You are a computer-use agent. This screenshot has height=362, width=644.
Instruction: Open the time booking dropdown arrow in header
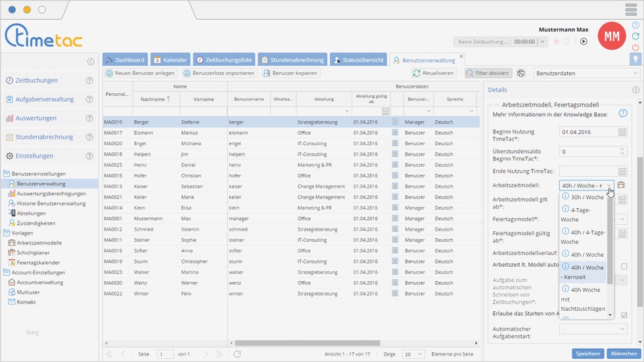tap(543, 41)
